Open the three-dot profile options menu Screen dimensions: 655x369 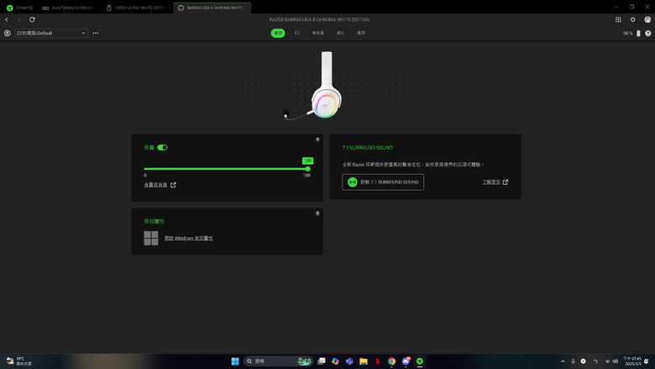coord(96,33)
